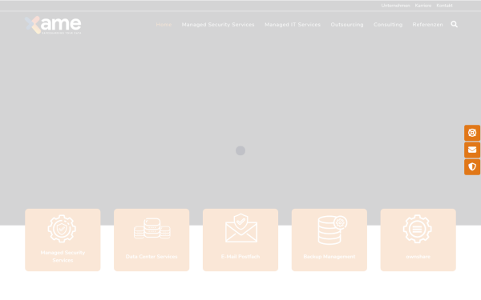The width and height of the screenshot is (481, 300).
Task: Select the Data Center Services card label
Action: click(152, 257)
